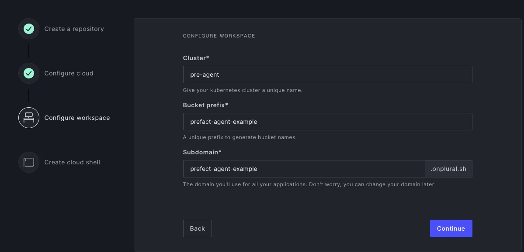The image size is (524, 252).
Task: Go to the Configure cloud step label
Action: pos(69,73)
